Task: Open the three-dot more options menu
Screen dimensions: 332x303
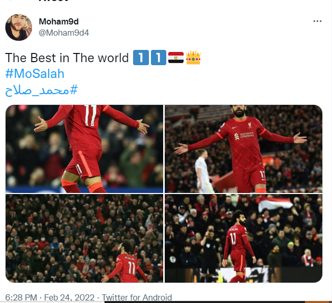Action: point(317,21)
